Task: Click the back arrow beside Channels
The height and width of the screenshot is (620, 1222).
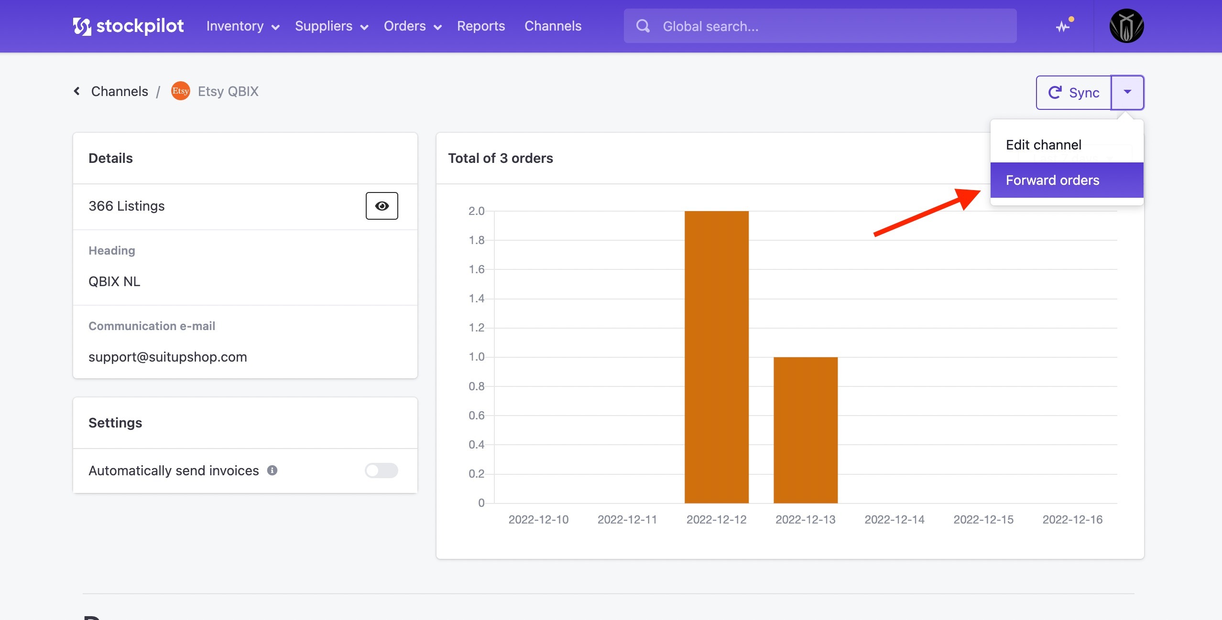Action: pos(76,91)
